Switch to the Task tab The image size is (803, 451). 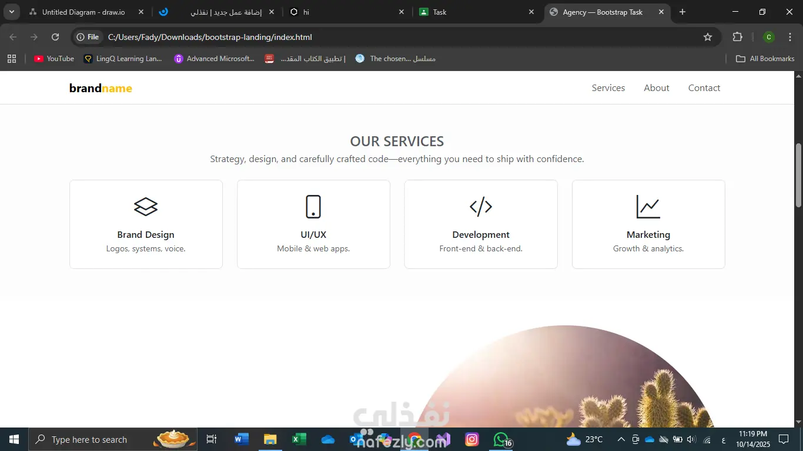477,12
